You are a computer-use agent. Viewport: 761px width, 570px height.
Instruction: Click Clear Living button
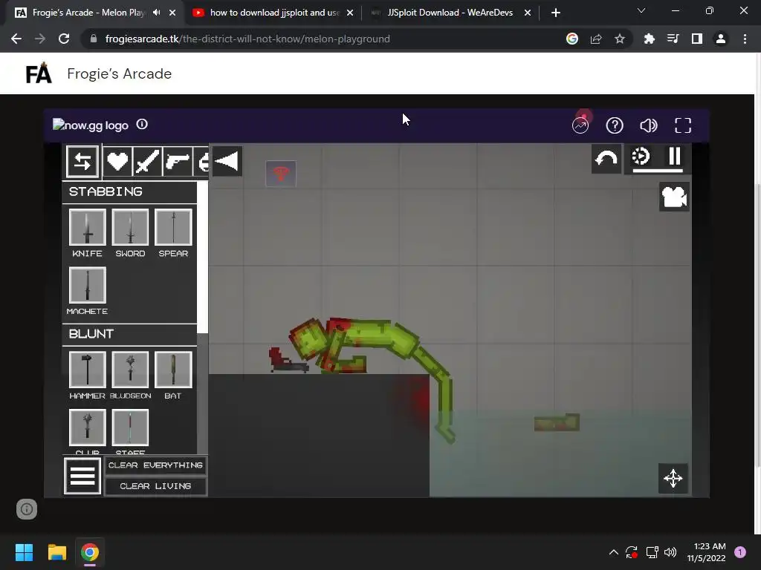[156, 486]
